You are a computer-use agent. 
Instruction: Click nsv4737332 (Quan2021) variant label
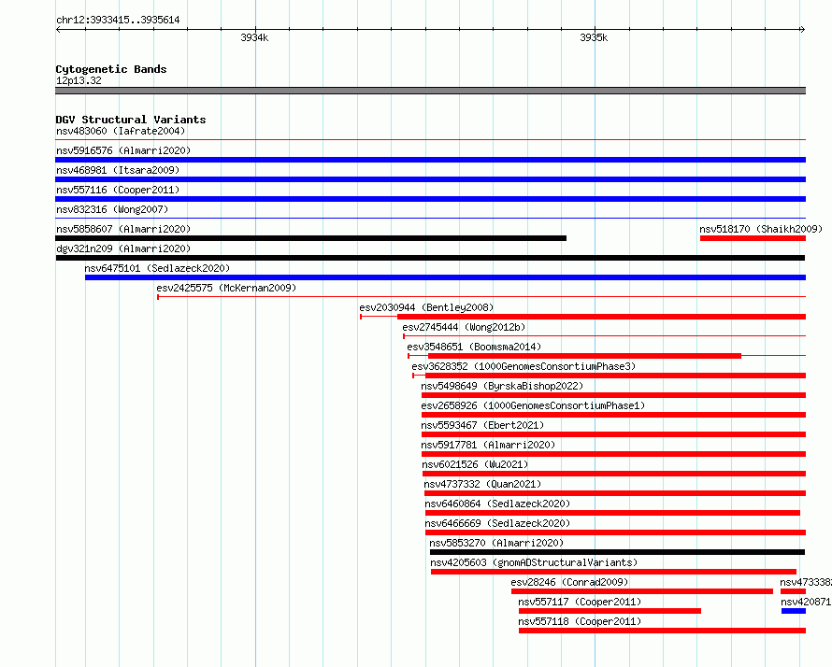(482, 484)
